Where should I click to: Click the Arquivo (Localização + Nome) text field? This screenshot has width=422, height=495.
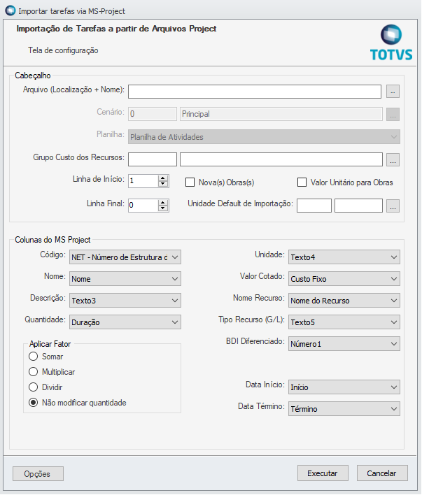(x=255, y=92)
